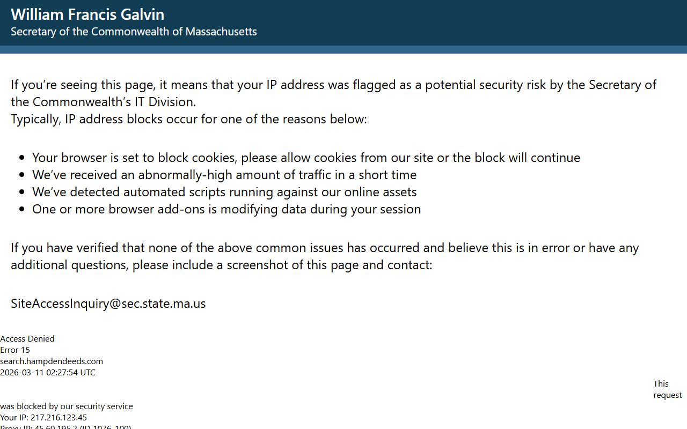Click the Access Denied text

pos(27,339)
